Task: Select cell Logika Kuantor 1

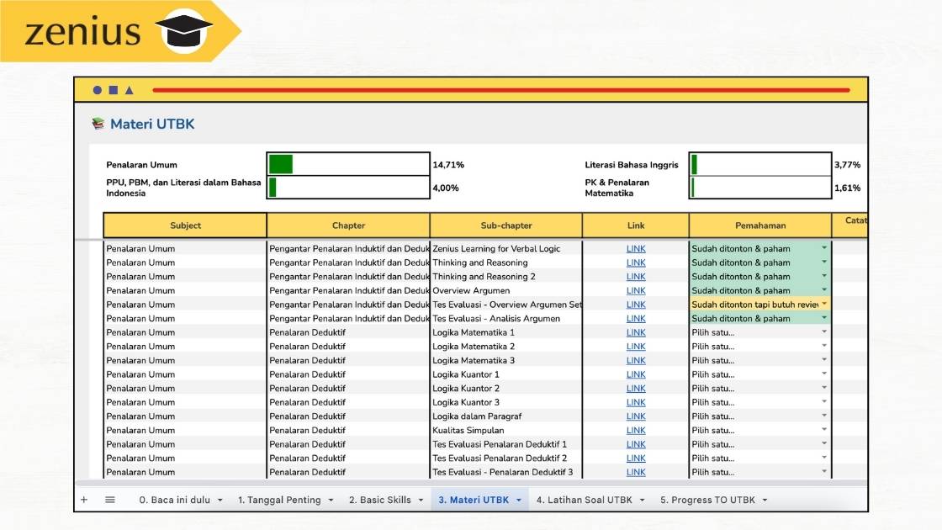Action: pos(505,374)
